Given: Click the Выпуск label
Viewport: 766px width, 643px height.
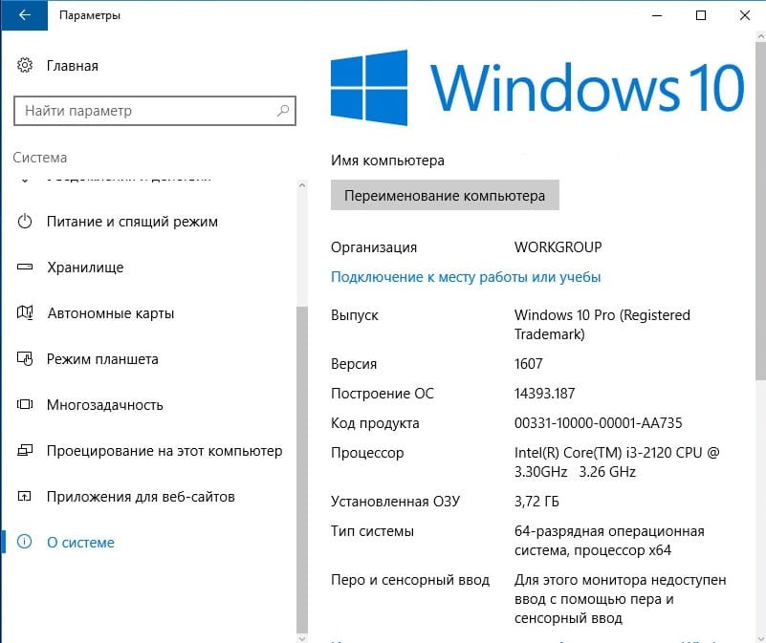Looking at the screenshot, I should (355, 315).
